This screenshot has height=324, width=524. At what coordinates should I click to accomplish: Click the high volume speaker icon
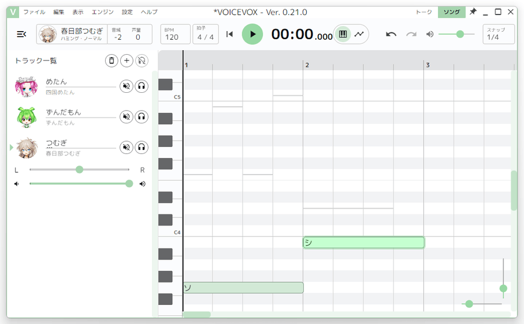click(142, 184)
